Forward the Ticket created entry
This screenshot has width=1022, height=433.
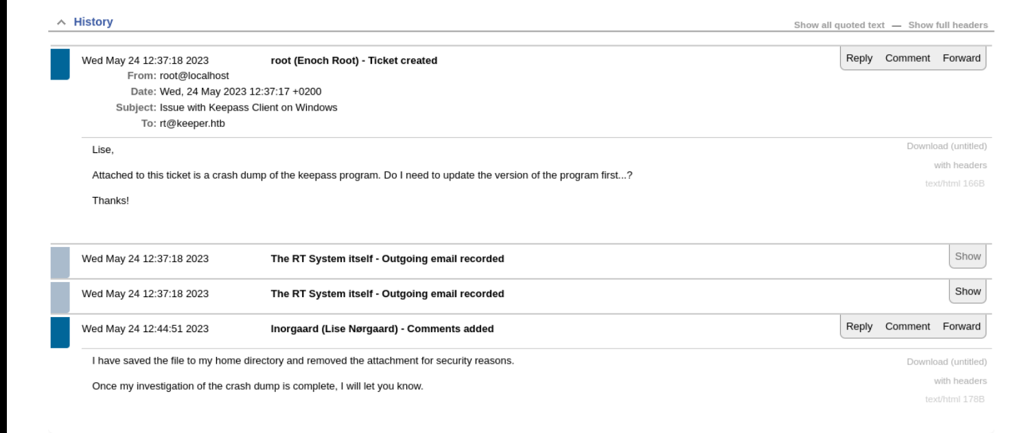coord(961,58)
